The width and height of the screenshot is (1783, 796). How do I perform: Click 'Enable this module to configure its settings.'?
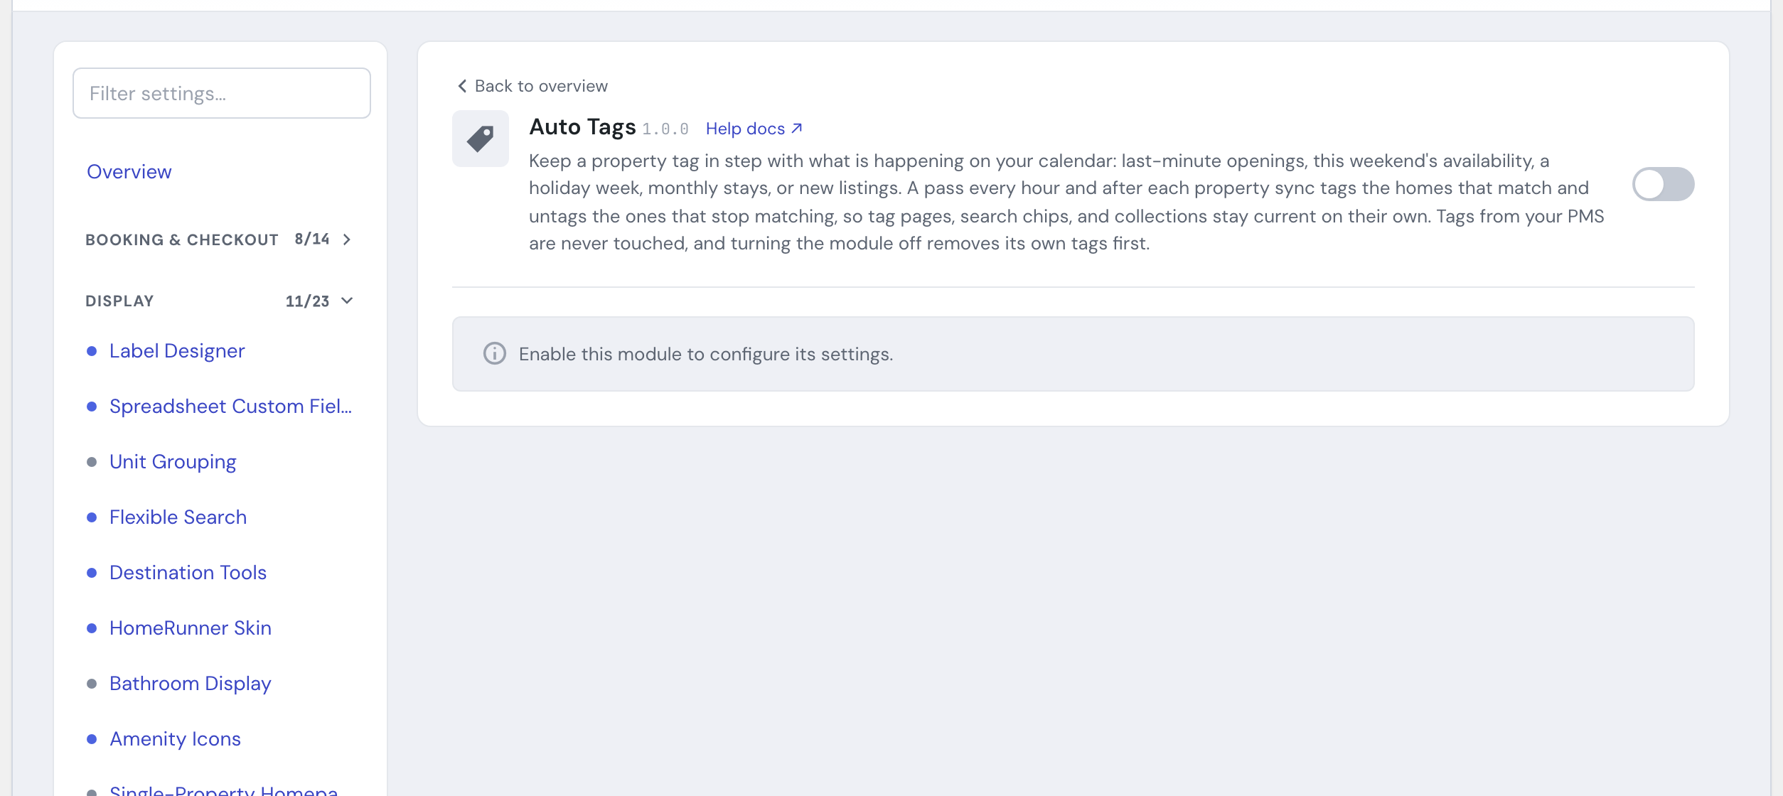[x=706, y=354]
